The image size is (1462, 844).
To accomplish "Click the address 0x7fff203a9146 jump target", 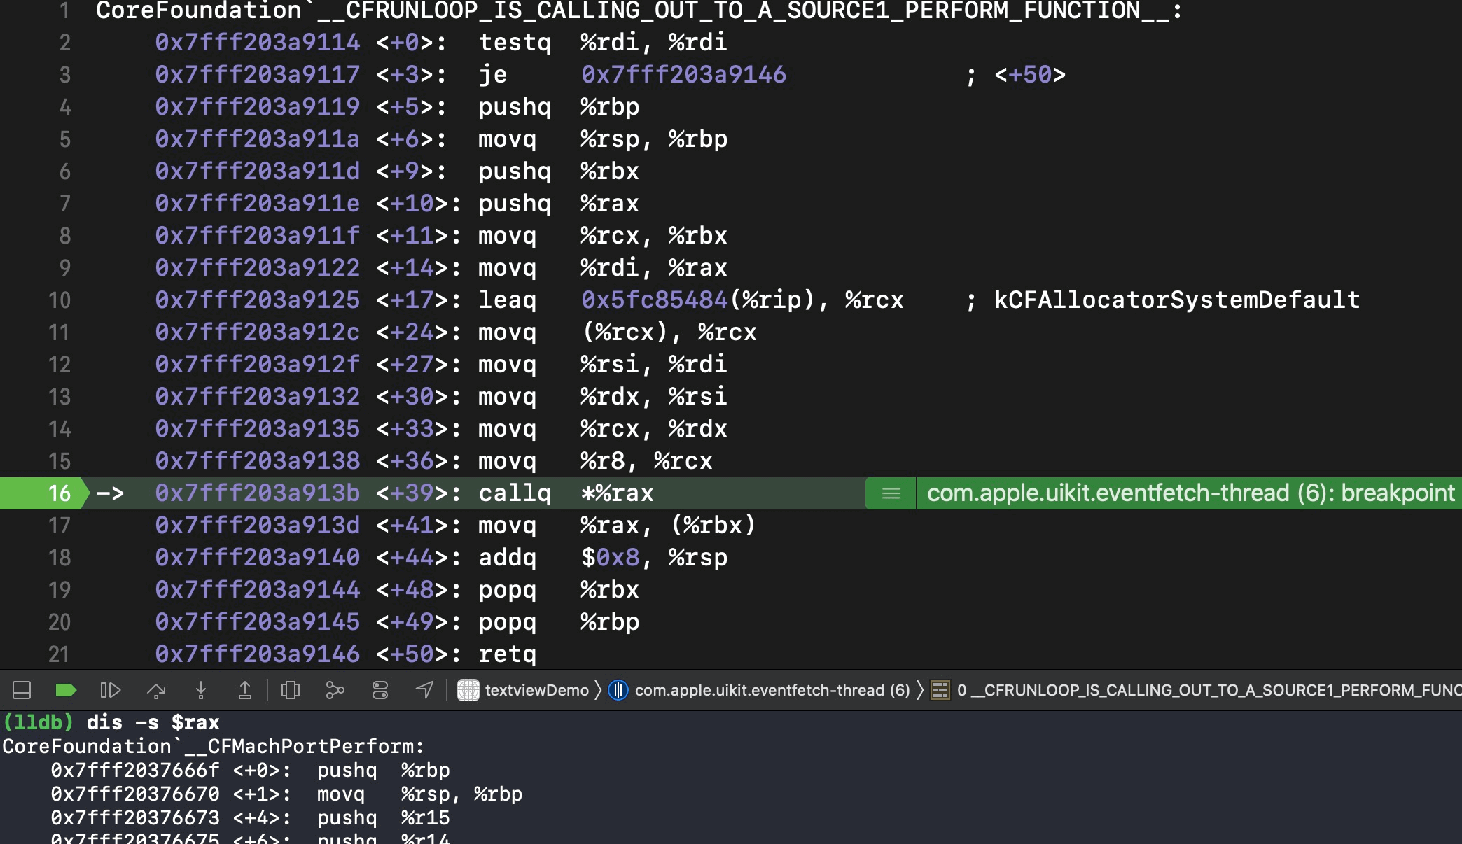I will point(683,75).
